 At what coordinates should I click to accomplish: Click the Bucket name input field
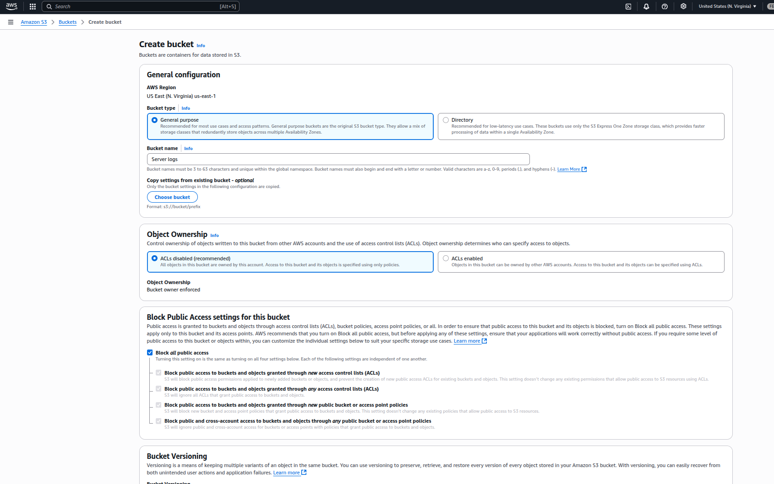(338, 159)
